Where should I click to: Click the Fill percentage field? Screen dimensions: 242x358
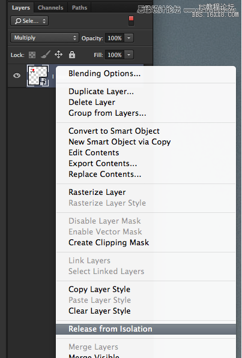pos(115,55)
